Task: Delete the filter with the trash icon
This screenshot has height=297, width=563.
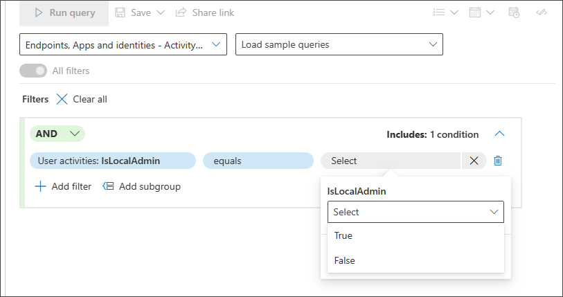Action: pyautogui.click(x=498, y=161)
